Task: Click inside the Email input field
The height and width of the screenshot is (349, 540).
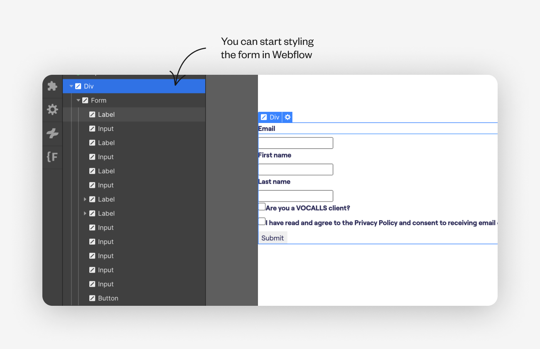Action: coord(295,143)
